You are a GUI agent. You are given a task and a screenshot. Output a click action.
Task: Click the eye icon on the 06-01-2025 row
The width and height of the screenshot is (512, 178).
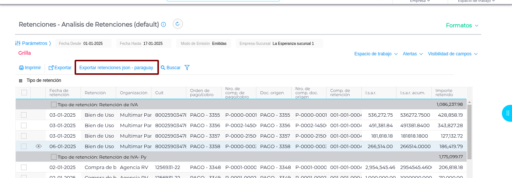[38, 147]
